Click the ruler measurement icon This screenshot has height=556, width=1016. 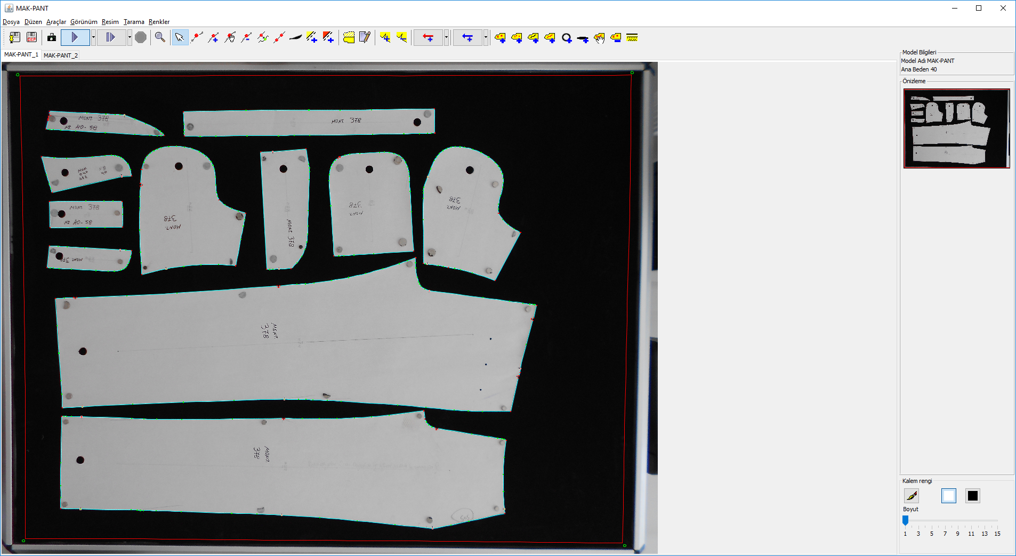(632, 37)
